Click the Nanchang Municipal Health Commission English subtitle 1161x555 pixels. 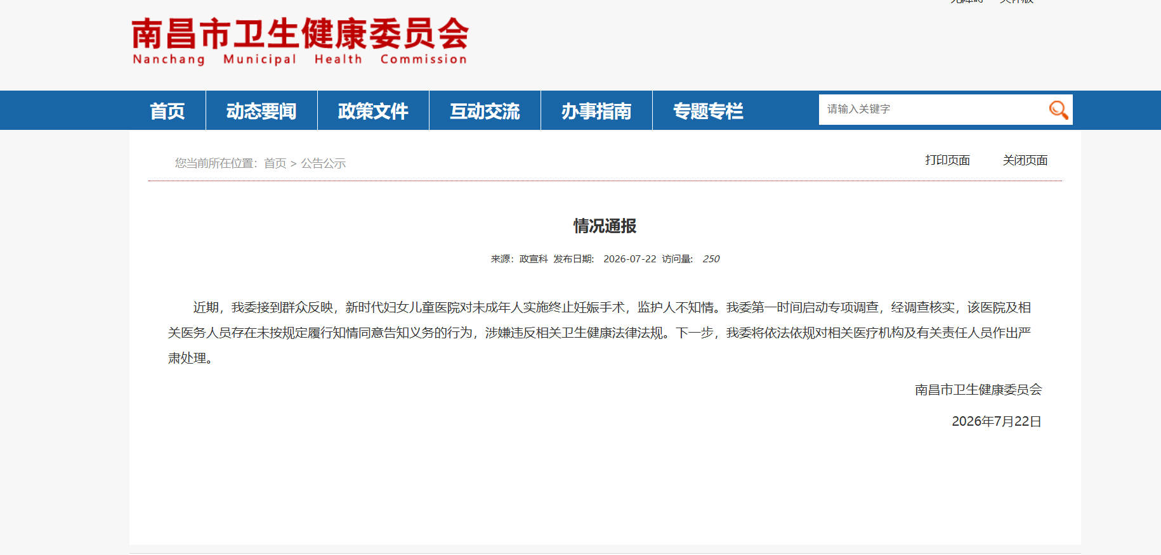[x=299, y=60]
